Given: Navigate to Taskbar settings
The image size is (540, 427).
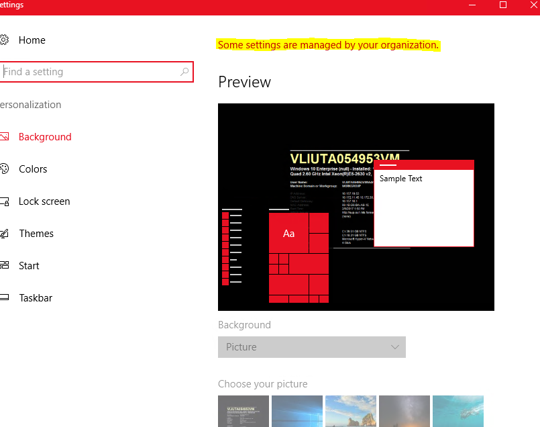Looking at the screenshot, I should [x=36, y=298].
